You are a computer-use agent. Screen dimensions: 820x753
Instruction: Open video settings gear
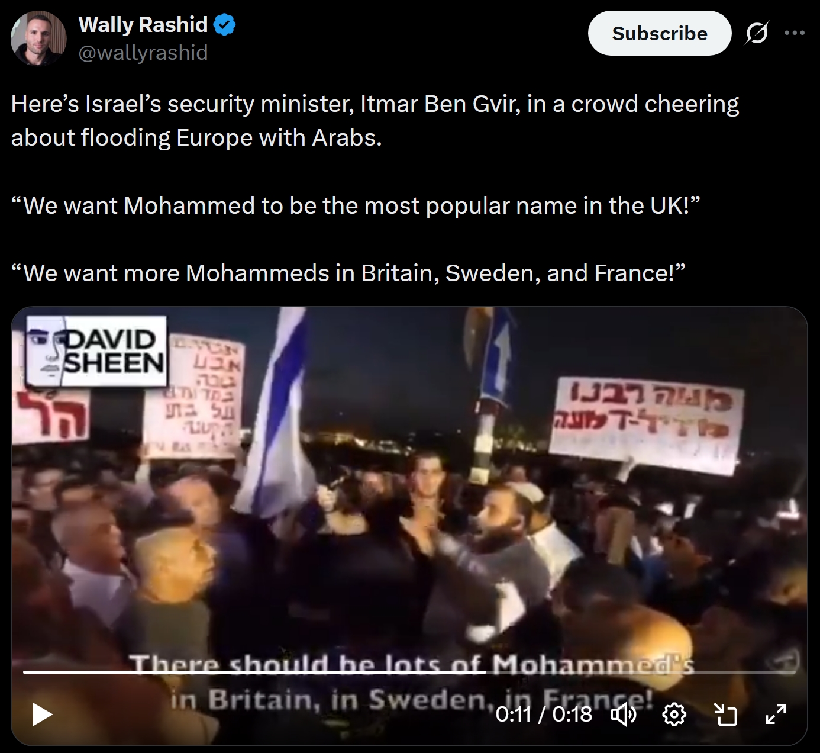coord(674,715)
